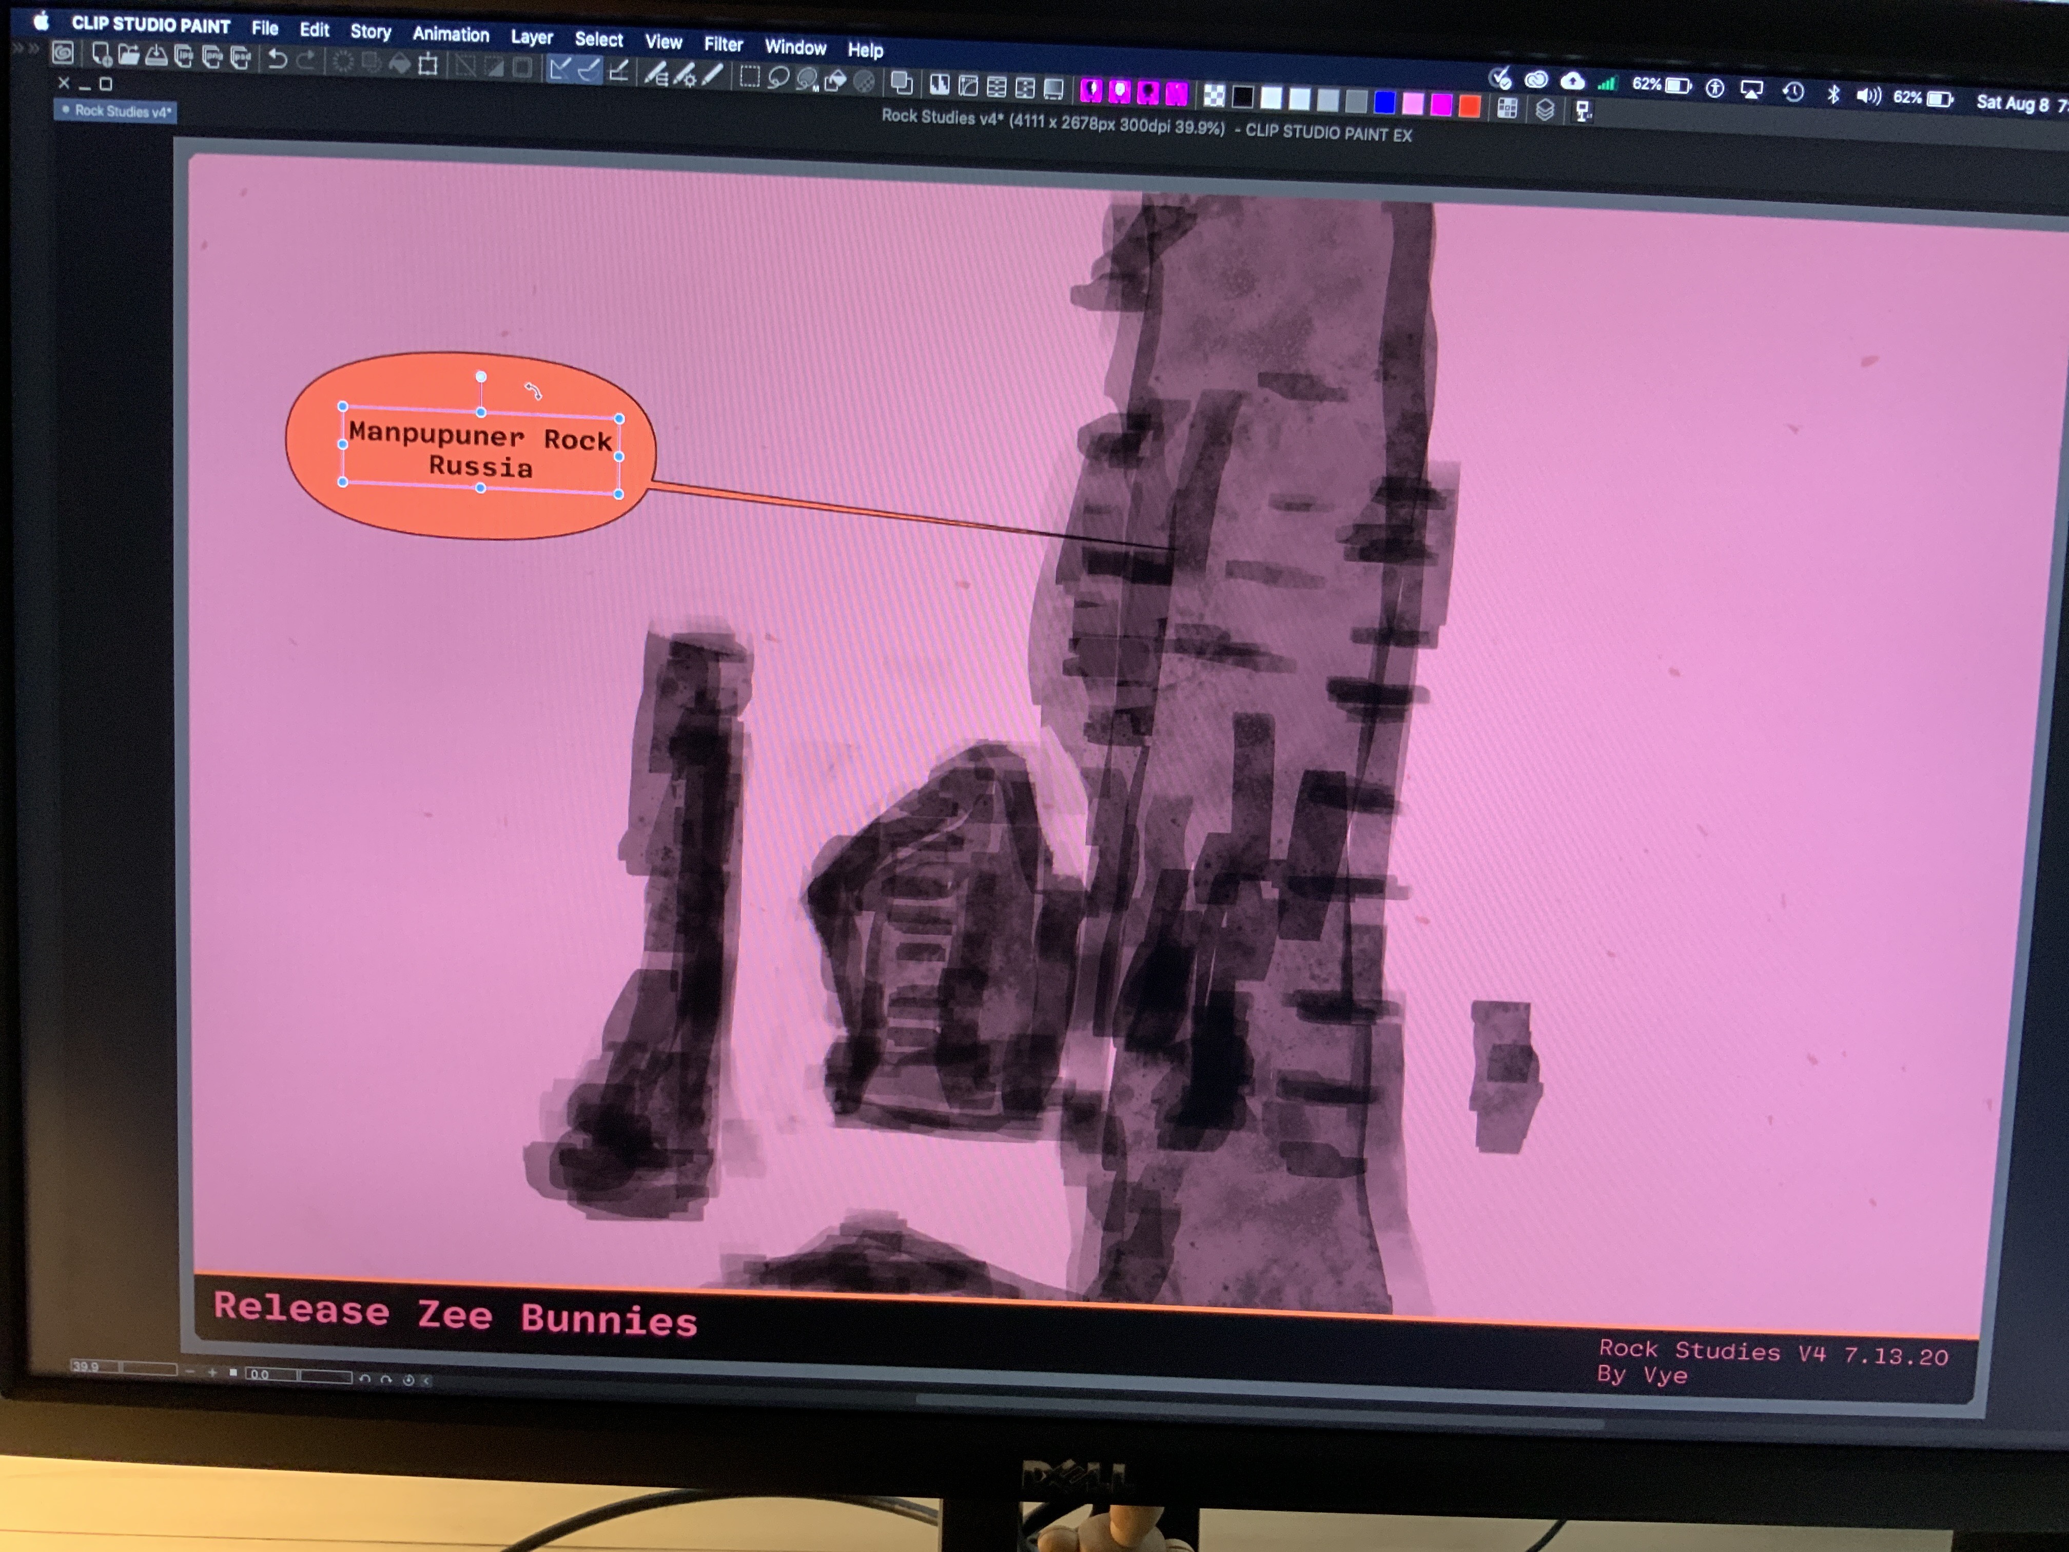Click the zoom out minus button
This screenshot has height=1552, width=2069.
[191, 1371]
